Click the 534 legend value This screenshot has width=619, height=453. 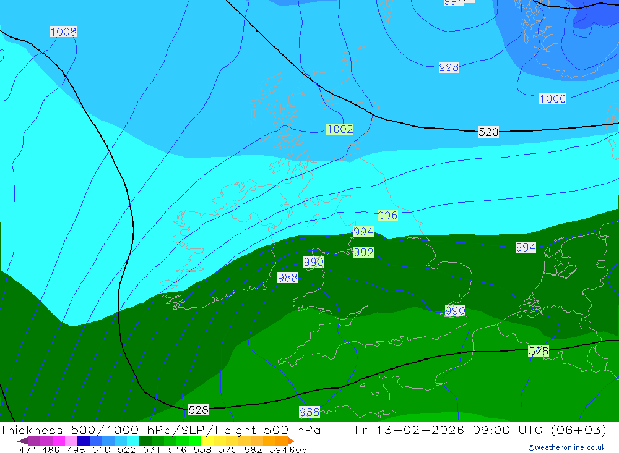click(152, 450)
